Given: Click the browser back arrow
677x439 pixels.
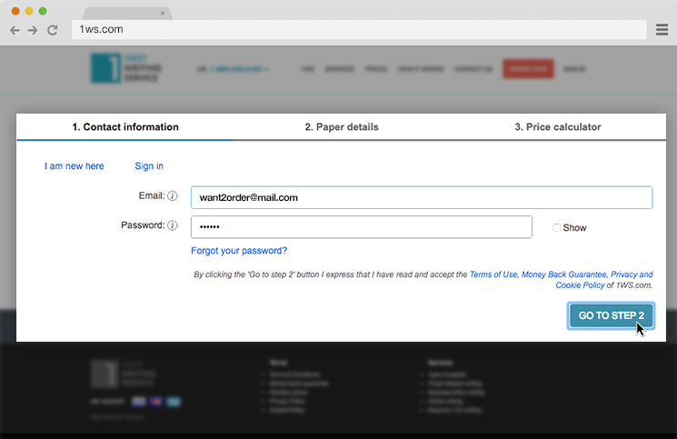Looking at the screenshot, I should click(15, 30).
